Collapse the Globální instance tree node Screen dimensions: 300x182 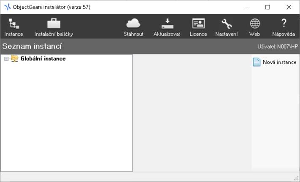(x=6, y=59)
